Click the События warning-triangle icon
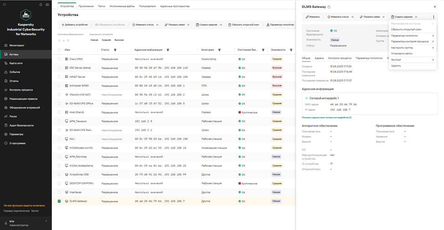 pos(6,72)
